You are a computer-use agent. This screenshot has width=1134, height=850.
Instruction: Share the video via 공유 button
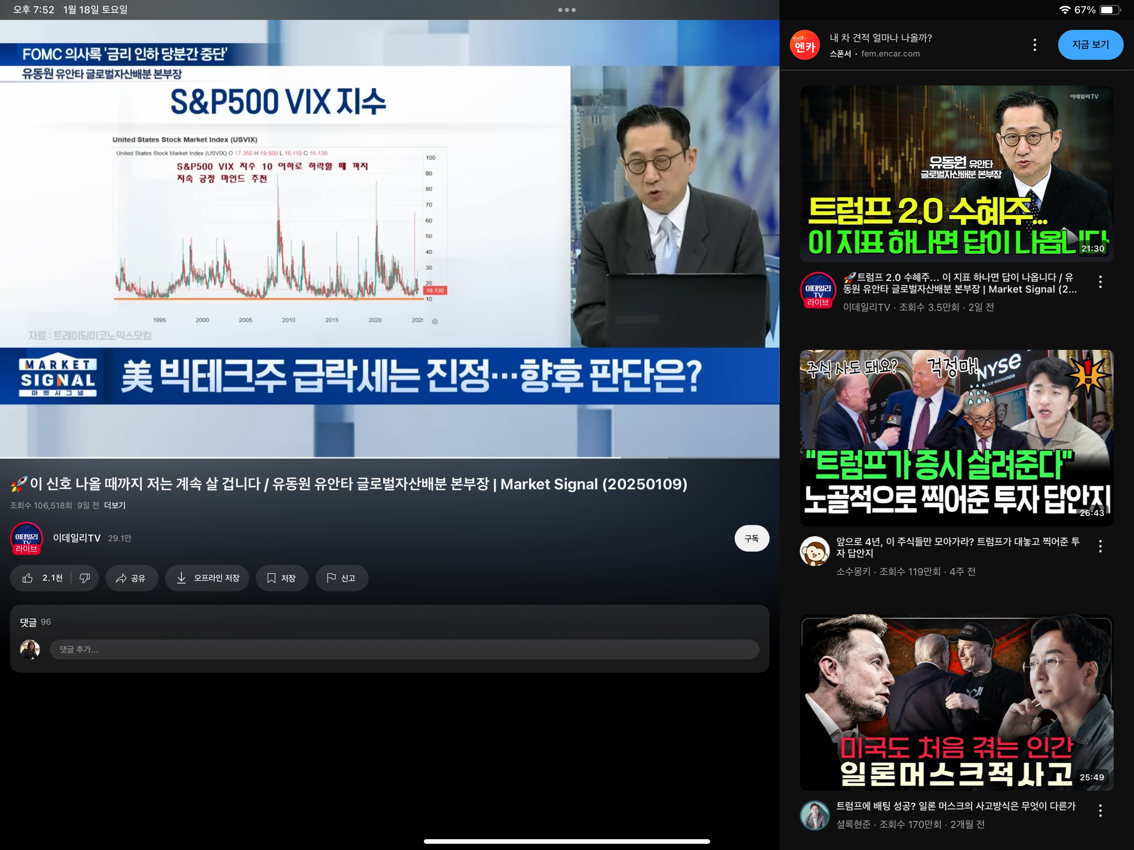pyautogui.click(x=131, y=578)
